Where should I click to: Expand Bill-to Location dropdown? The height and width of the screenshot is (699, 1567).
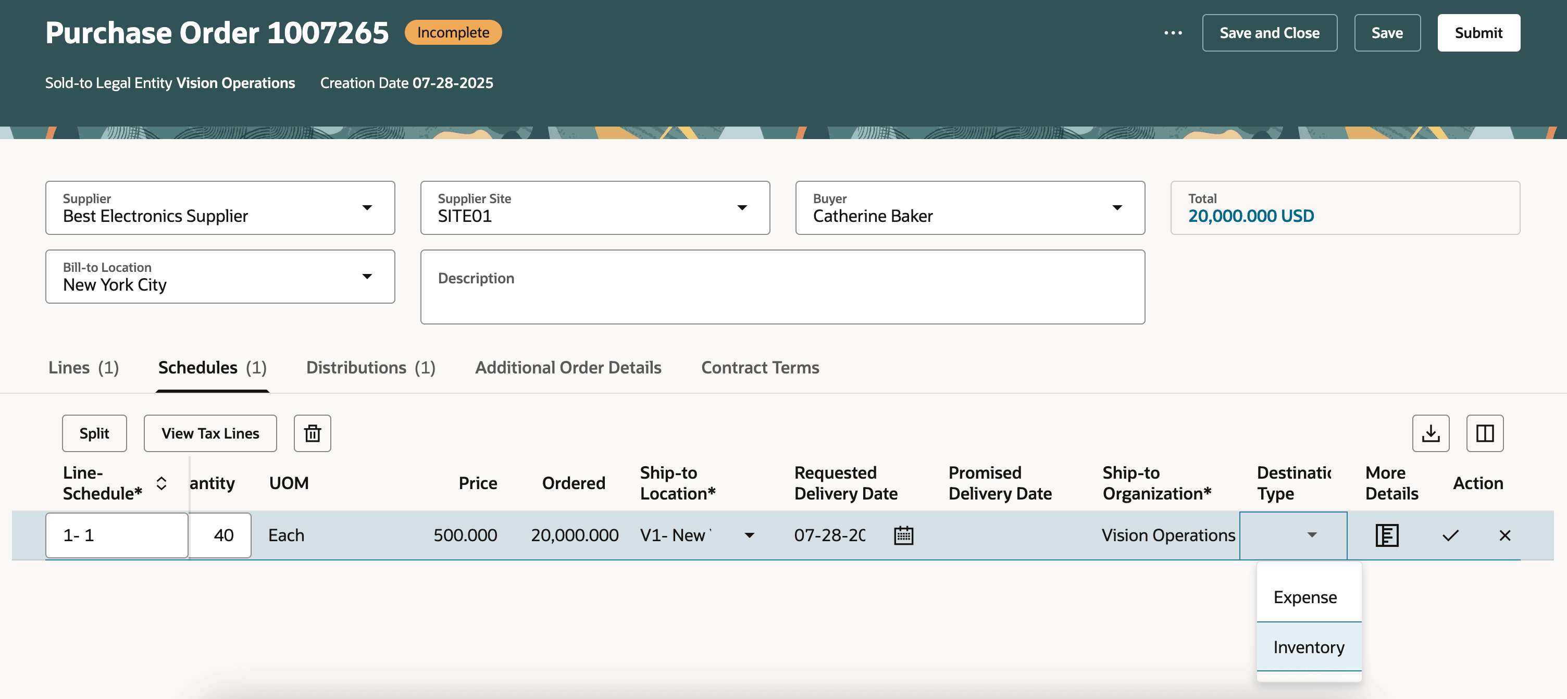click(367, 277)
